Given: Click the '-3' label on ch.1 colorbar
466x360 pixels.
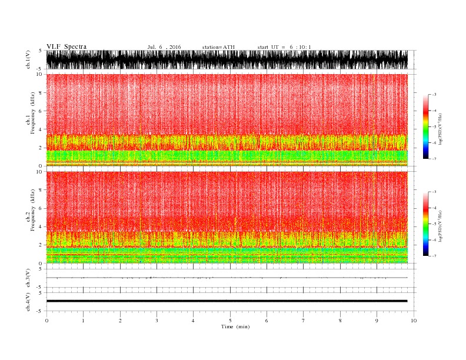Looking at the screenshot, I should 434,95.
